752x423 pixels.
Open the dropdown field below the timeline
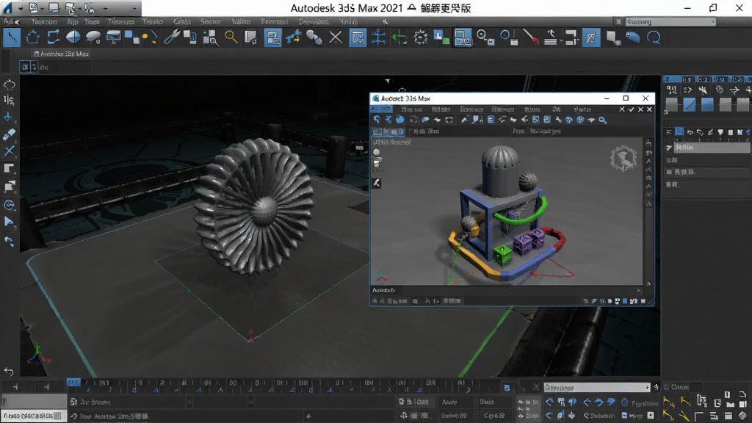pos(596,387)
